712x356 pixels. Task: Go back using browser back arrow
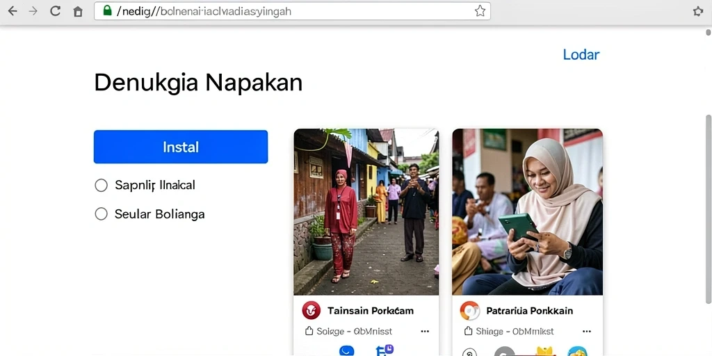click(x=13, y=11)
